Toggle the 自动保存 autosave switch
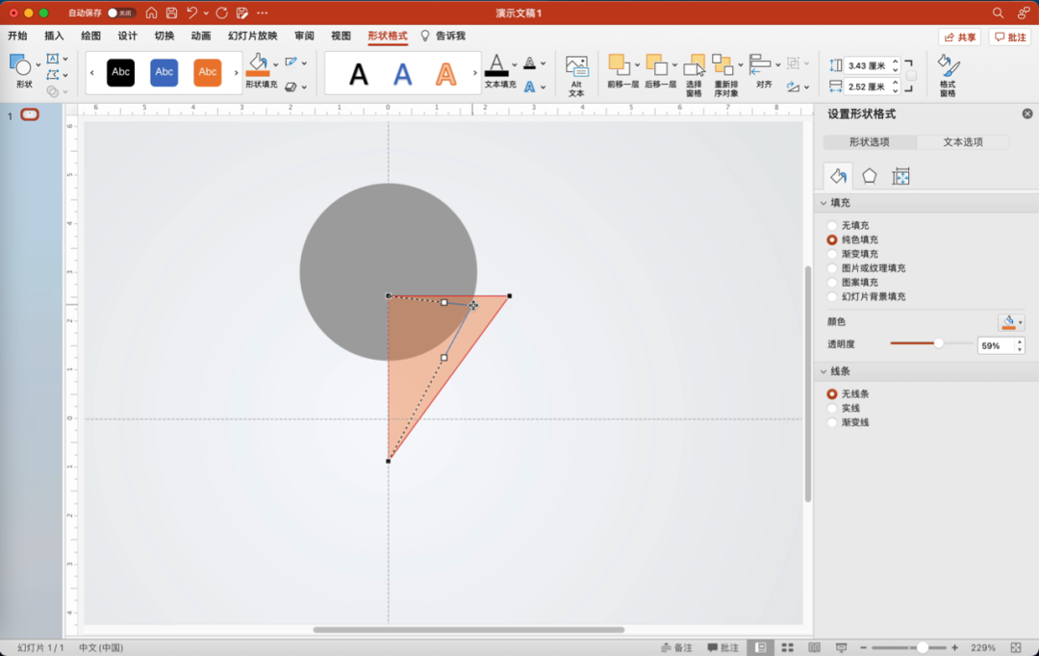 121,13
